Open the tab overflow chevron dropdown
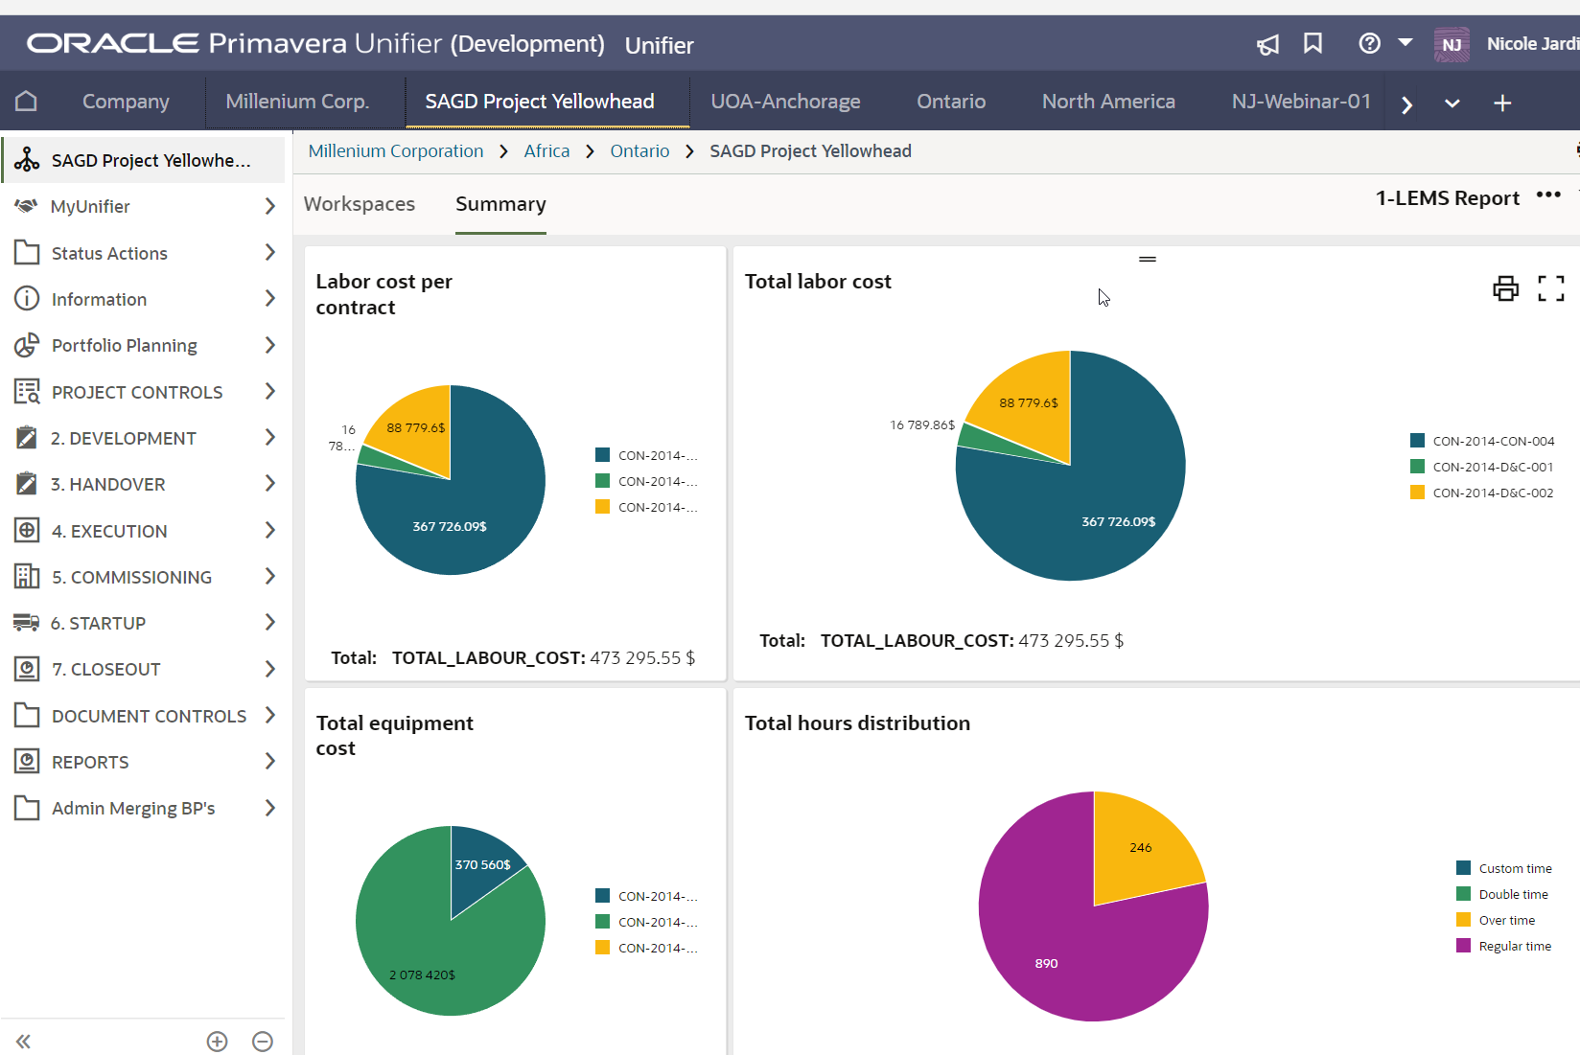 pos(1451,103)
